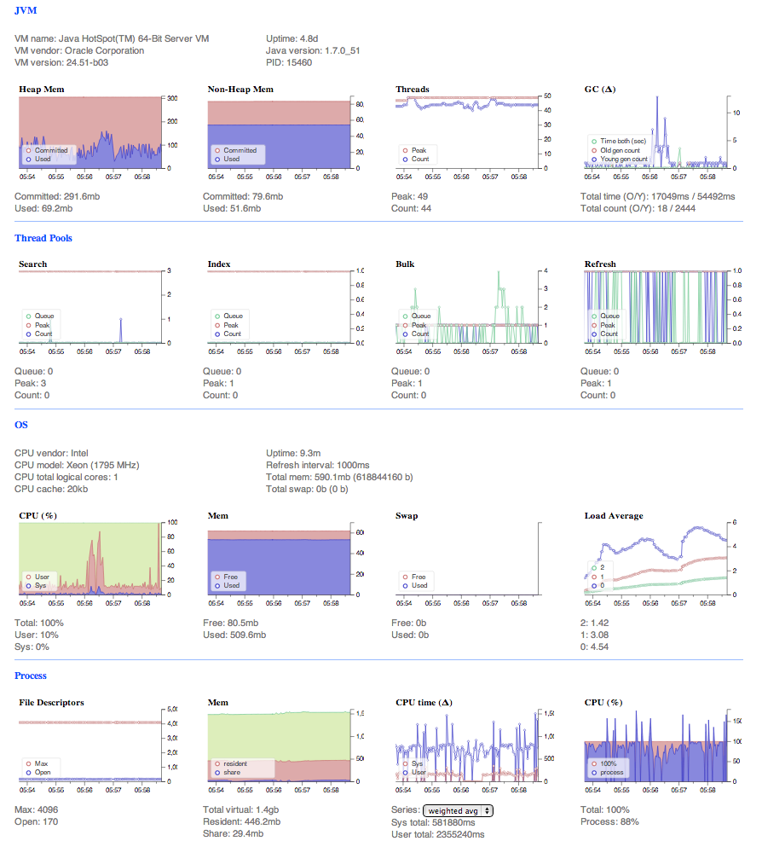Select the Bulk thread pool chart
The height and width of the screenshot is (841, 762).
pyautogui.click(x=467, y=307)
